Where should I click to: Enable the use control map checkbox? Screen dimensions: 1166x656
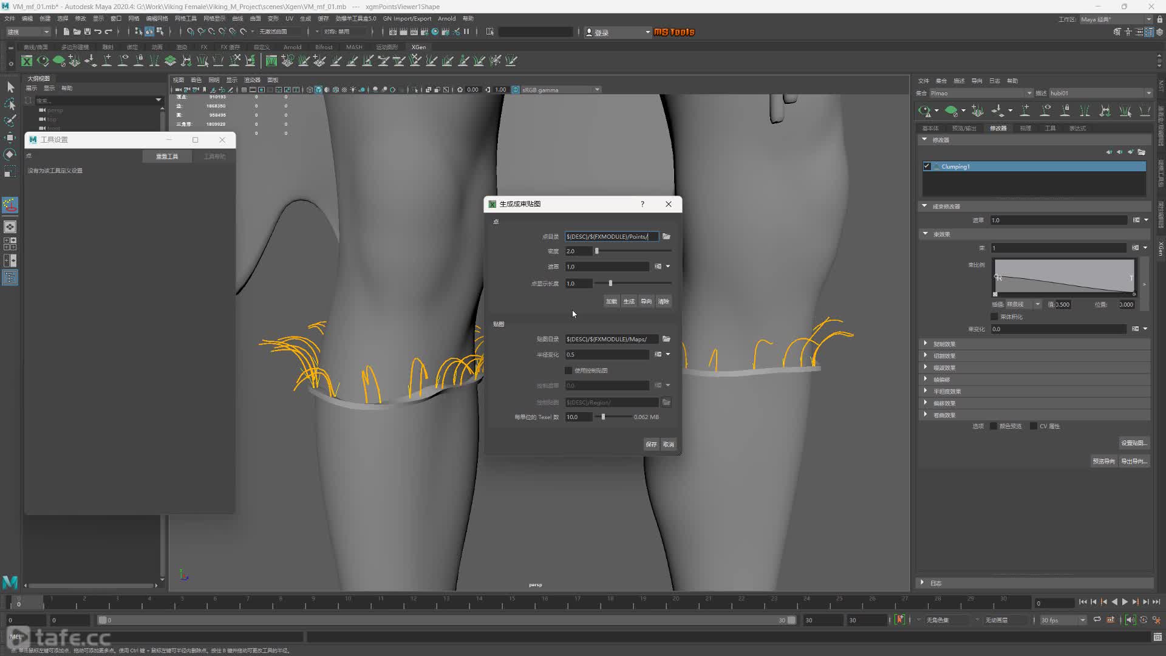pyautogui.click(x=568, y=371)
